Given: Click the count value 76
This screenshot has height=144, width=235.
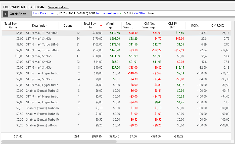Looking at the screenshot, I should (78, 50).
